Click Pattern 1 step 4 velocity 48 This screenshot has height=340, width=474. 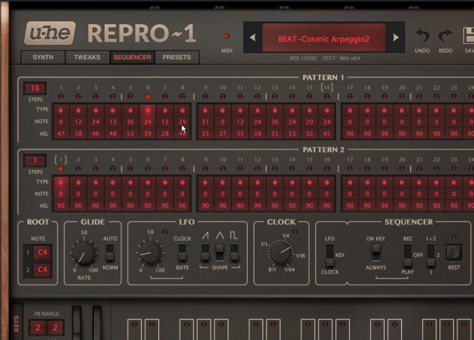point(113,133)
